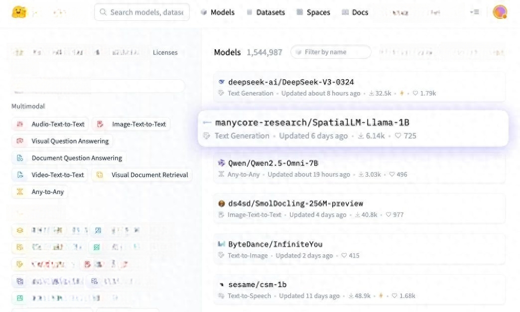
Task: Click the deepseek-ai organization avatar icon
Action: coord(222,82)
